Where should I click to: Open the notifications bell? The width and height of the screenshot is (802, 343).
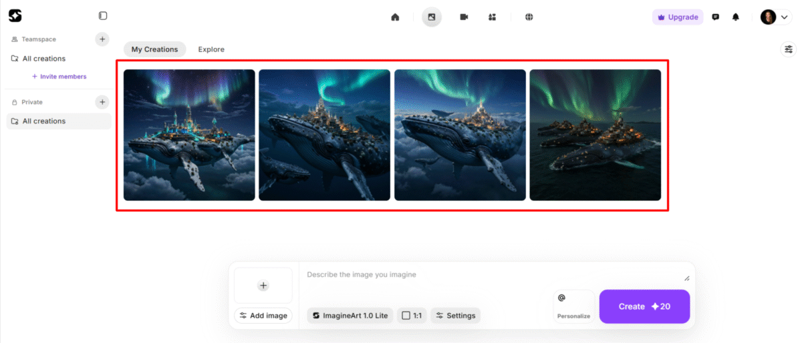736,17
